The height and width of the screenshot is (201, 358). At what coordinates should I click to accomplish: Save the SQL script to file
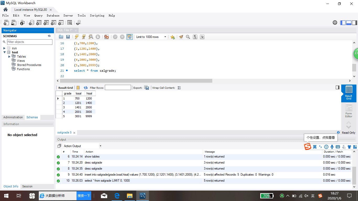68,37
